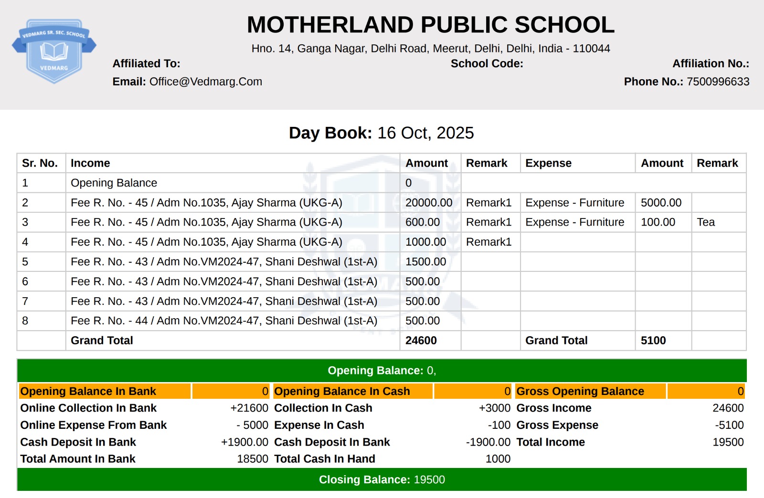The width and height of the screenshot is (764, 498).
Task: Click the Closing Balance 19500 banner
Action: pyautogui.click(x=382, y=479)
